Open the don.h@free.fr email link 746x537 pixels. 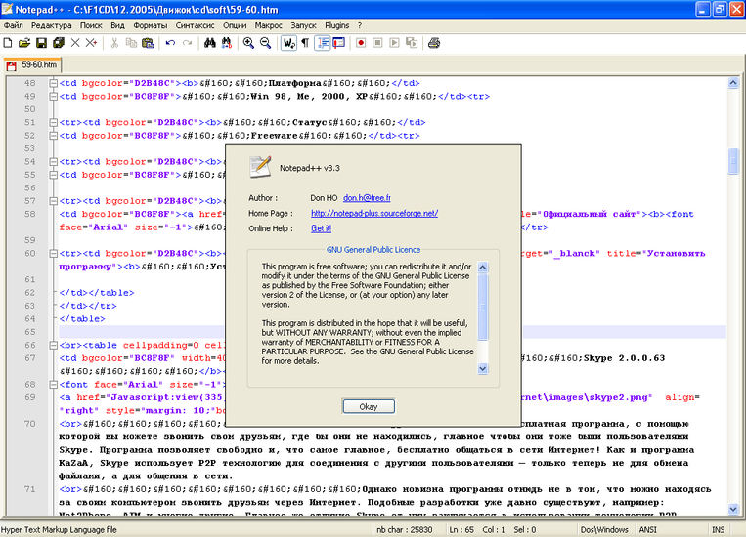367,198
